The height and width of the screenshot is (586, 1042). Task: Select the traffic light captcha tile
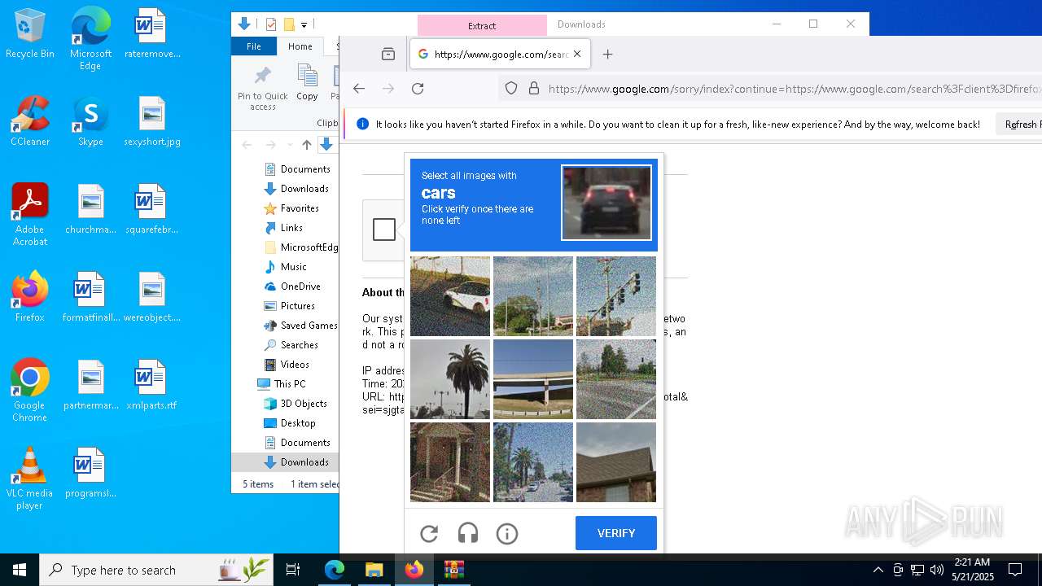pos(616,296)
